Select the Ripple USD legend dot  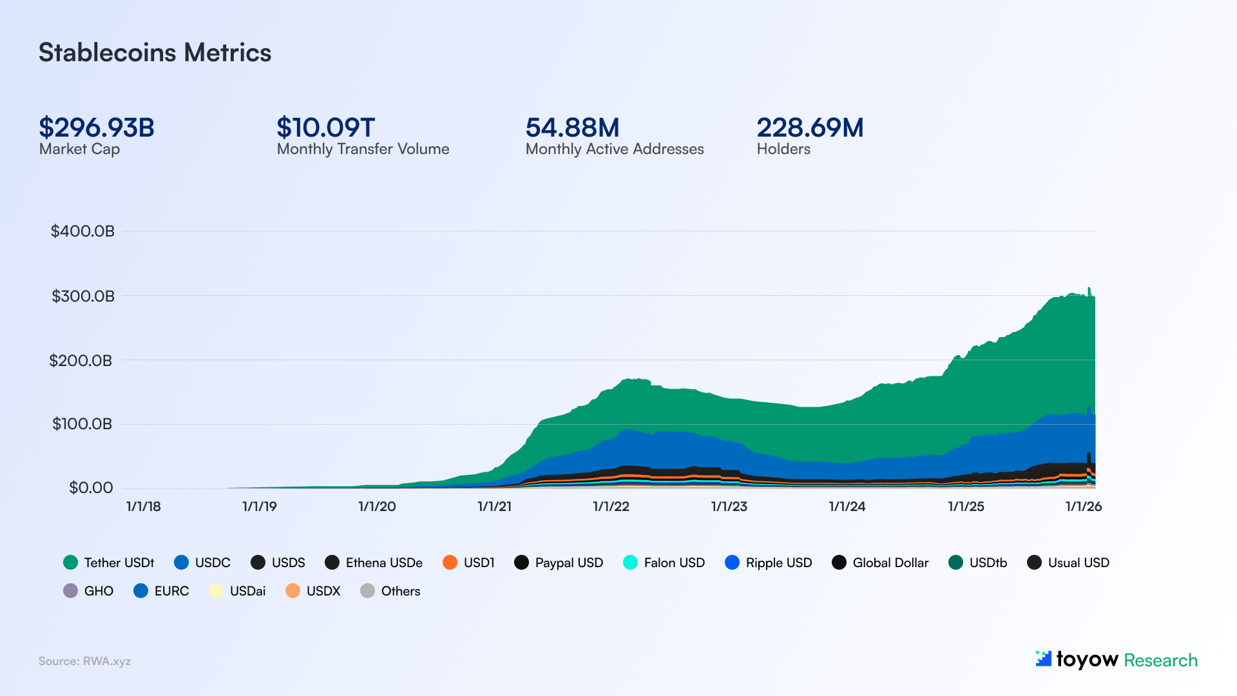tap(732, 563)
